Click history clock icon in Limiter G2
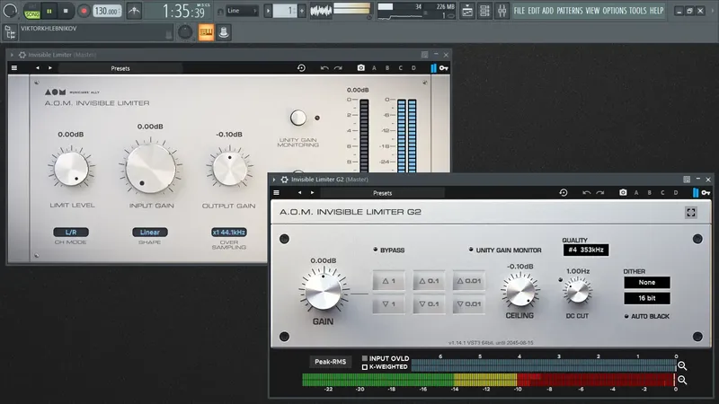The width and height of the screenshot is (719, 404). 564,192
